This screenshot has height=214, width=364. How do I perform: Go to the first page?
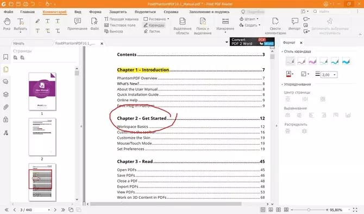click(7, 210)
